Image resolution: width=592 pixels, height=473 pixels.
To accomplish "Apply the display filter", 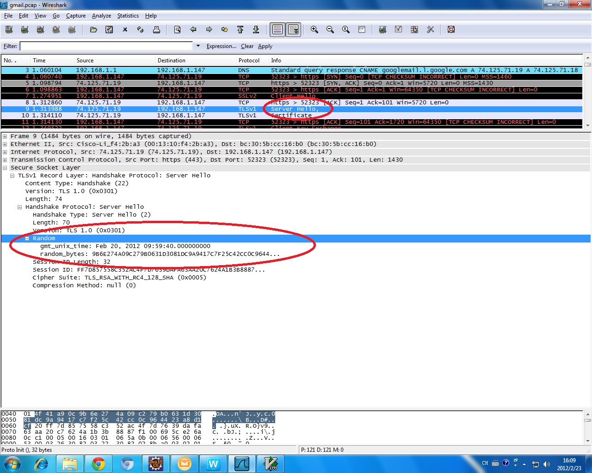I will (265, 46).
